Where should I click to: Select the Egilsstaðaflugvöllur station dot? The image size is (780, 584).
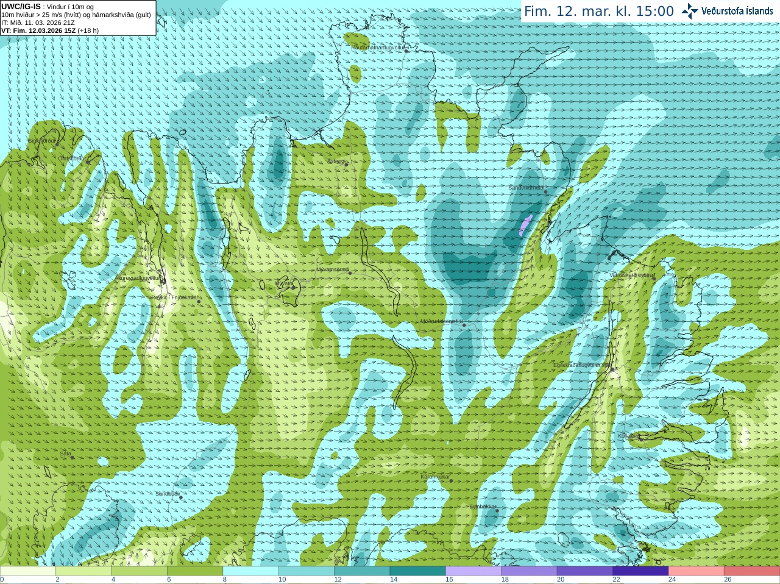(x=612, y=369)
